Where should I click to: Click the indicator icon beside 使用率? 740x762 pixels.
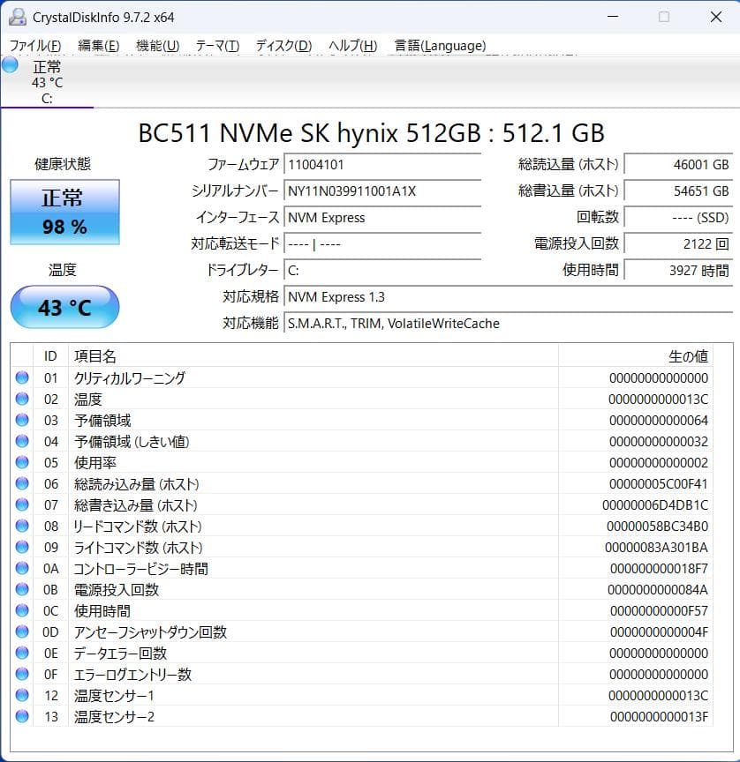22,462
